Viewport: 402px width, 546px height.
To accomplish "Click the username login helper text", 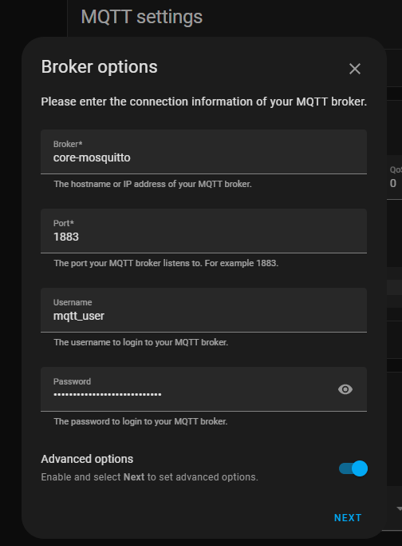I will pos(140,342).
